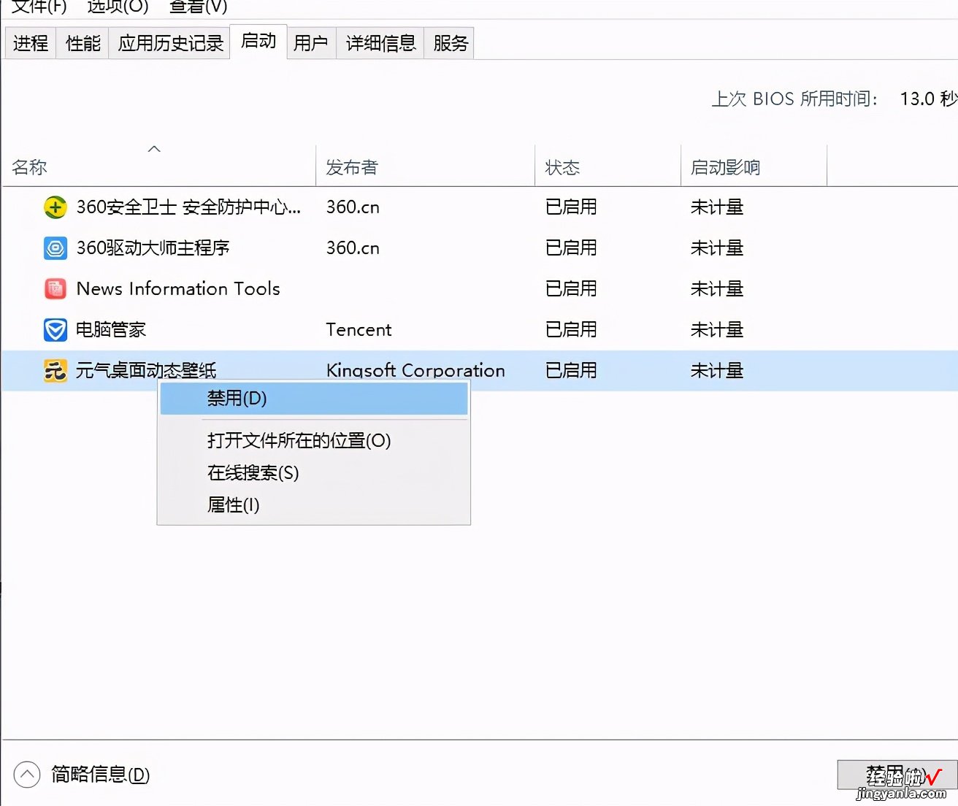
Task: Open the 文件(F) menu
Action: (39, 7)
